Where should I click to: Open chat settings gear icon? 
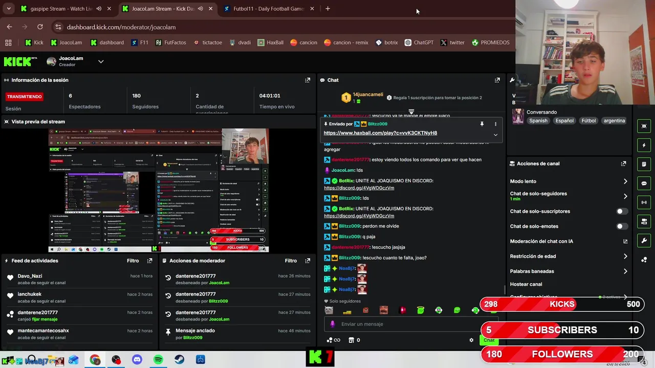471,340
